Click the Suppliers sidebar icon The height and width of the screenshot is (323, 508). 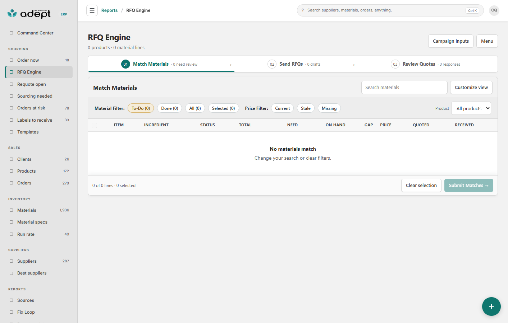tap(11, 261)
